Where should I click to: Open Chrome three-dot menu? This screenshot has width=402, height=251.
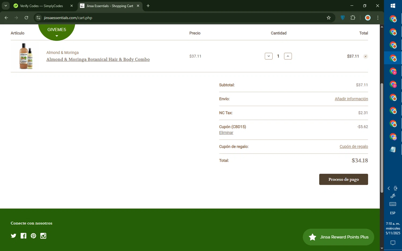pos(378,18)
